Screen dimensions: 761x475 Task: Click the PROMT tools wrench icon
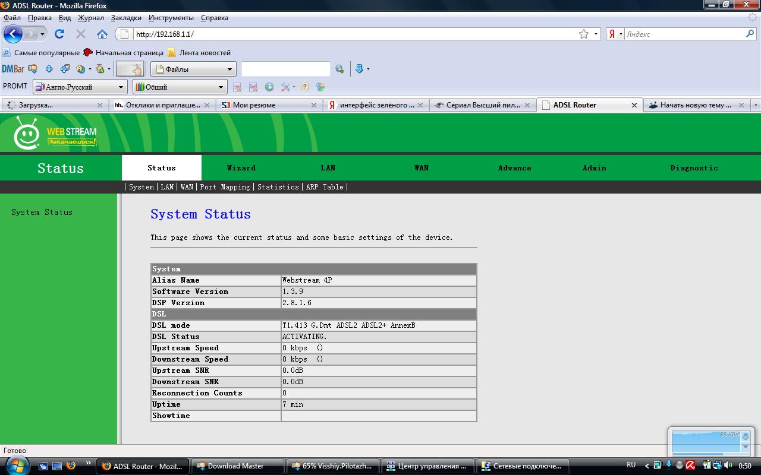[285, 87]
